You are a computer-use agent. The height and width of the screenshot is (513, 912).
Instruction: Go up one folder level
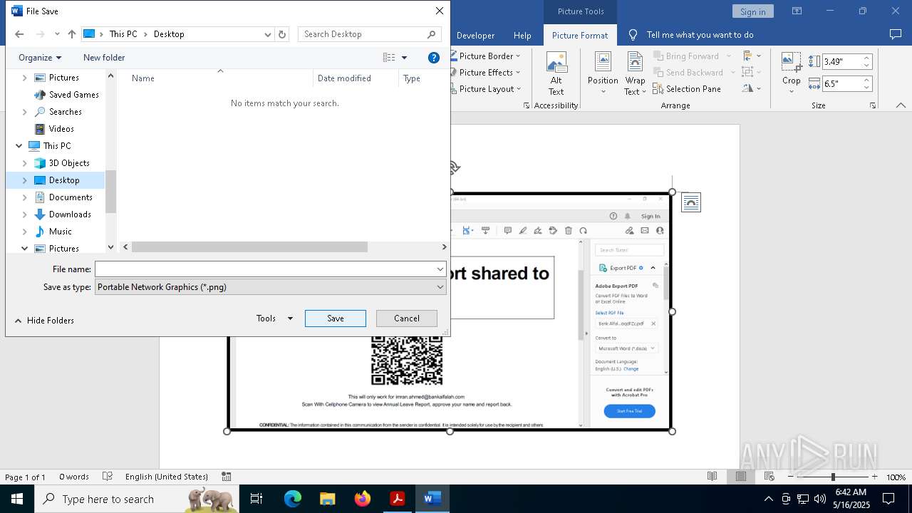pyautogui.click(x=72, y=34)
